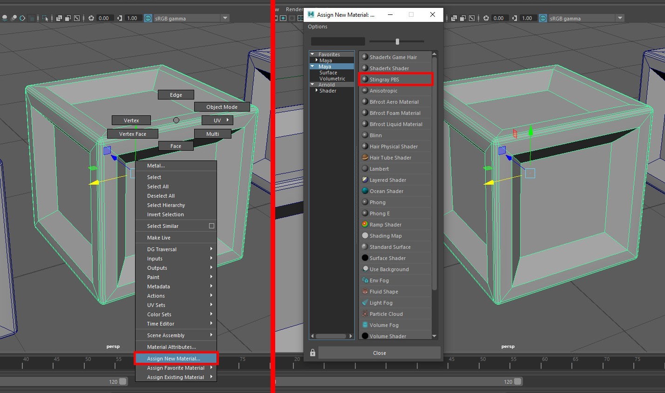
Task: Click Layered Shader icon
Action: coord(365,180)
